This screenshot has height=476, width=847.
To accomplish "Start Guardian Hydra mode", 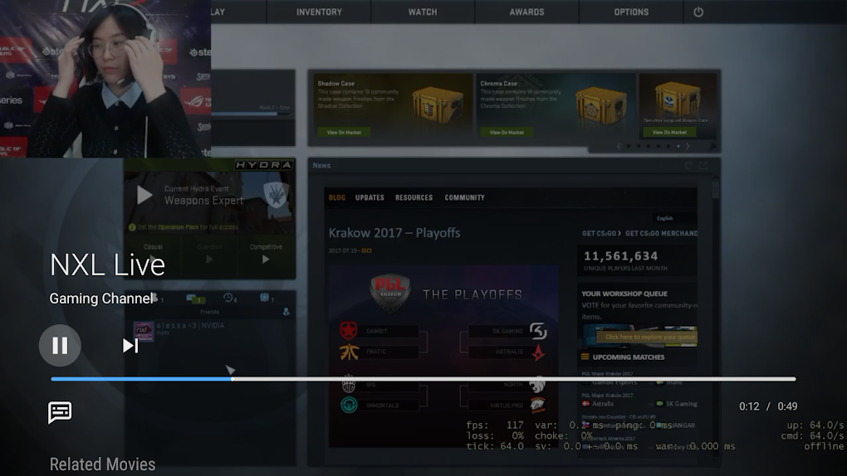I will click(x=209, y=254).
